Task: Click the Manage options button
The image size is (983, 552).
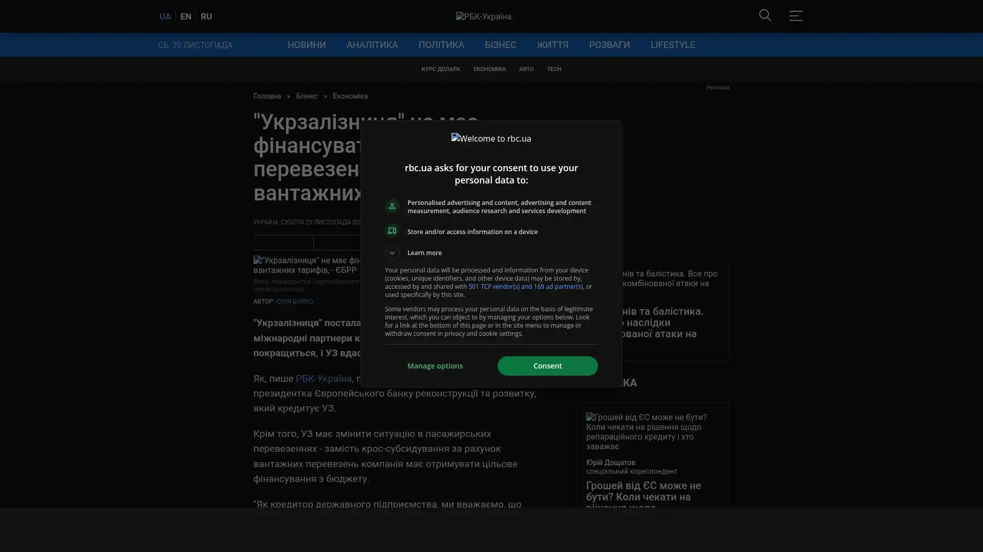Action: [x=435, y=366]
